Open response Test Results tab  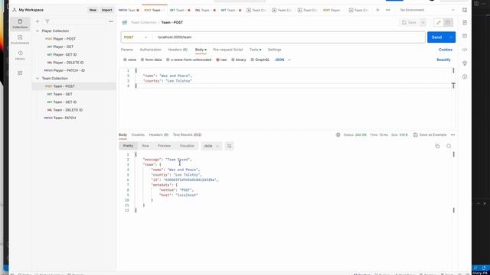(187, 134)
